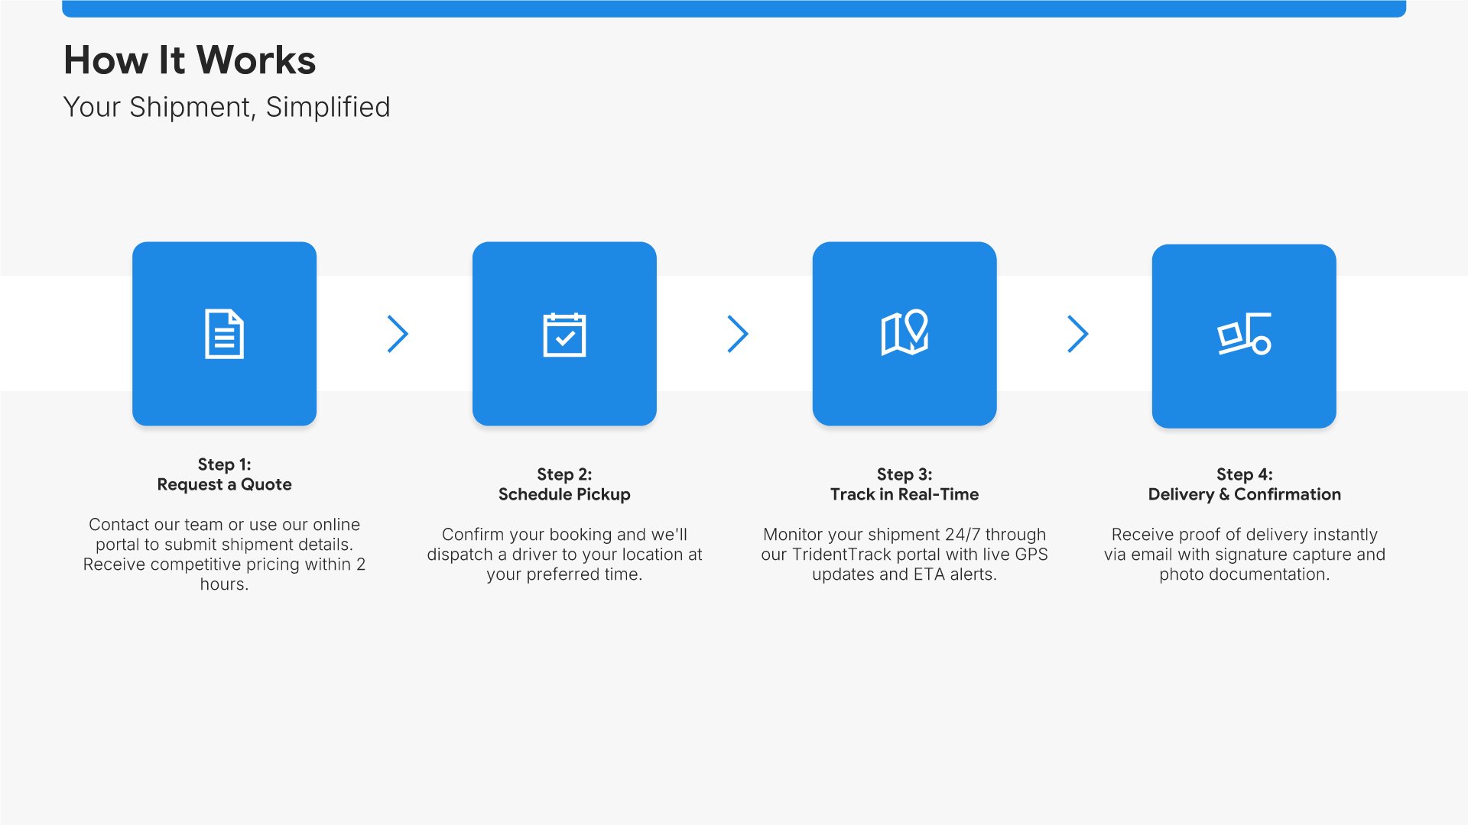Select the 'Receive proof of delivery' text

1244,554
